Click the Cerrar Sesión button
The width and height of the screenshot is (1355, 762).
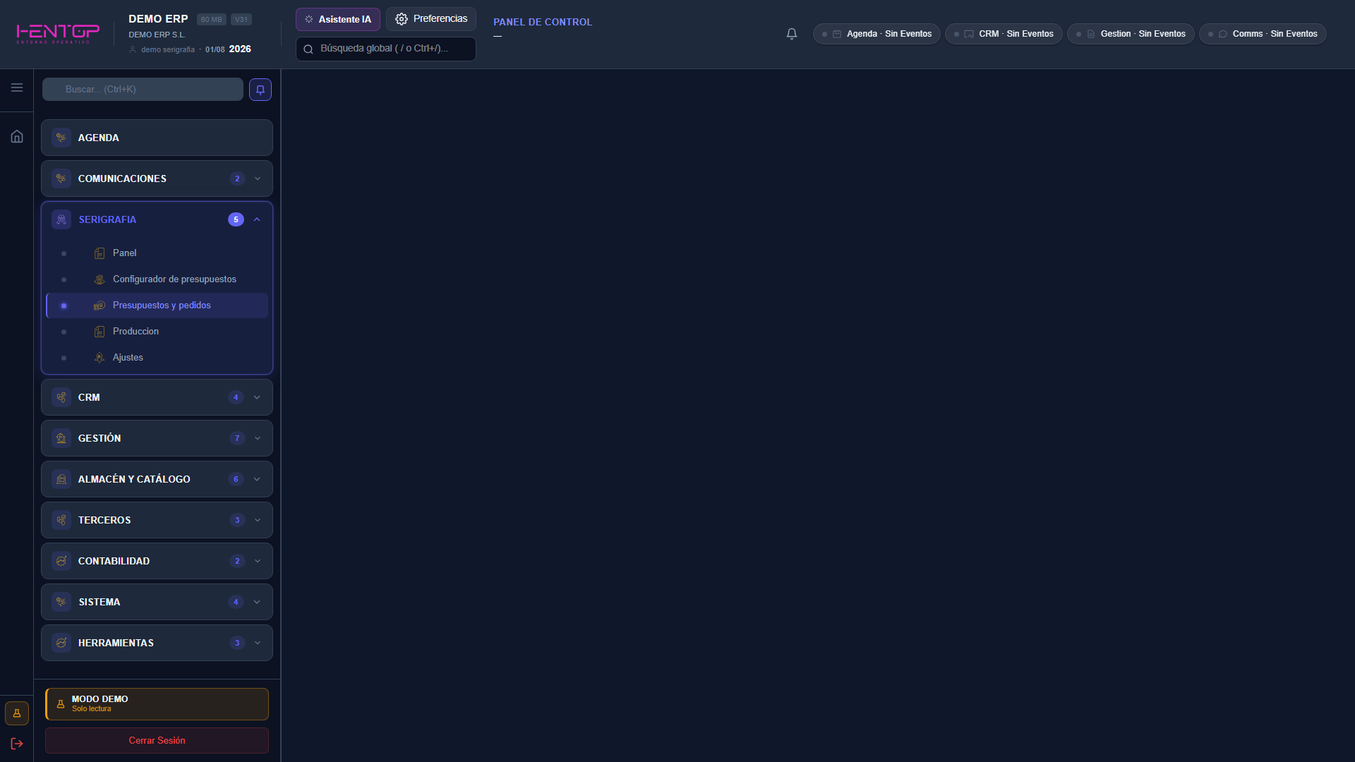(x=157, y=740)
